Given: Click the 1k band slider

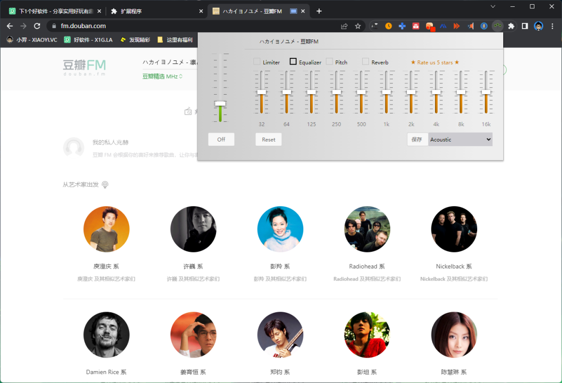Looking at the screenshot, I should [386, 92].
